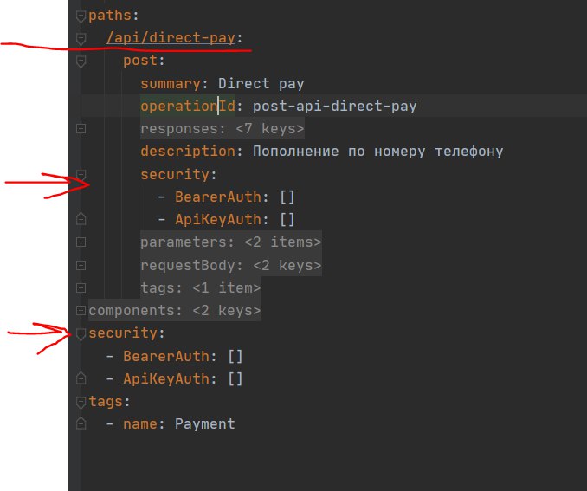
Task: Click the 'Payment' tag name value
Action: (205, 424)
